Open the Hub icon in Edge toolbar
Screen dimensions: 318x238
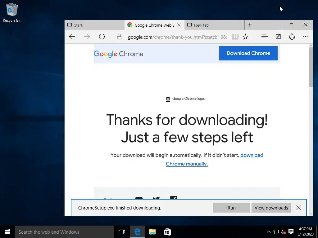coord(265,37)
